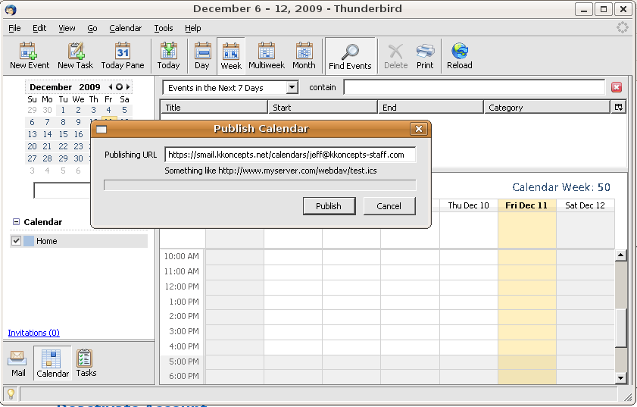Go to next month in mini calendar
This screenshot has height=407, width=637.
(x=128, y=86)
